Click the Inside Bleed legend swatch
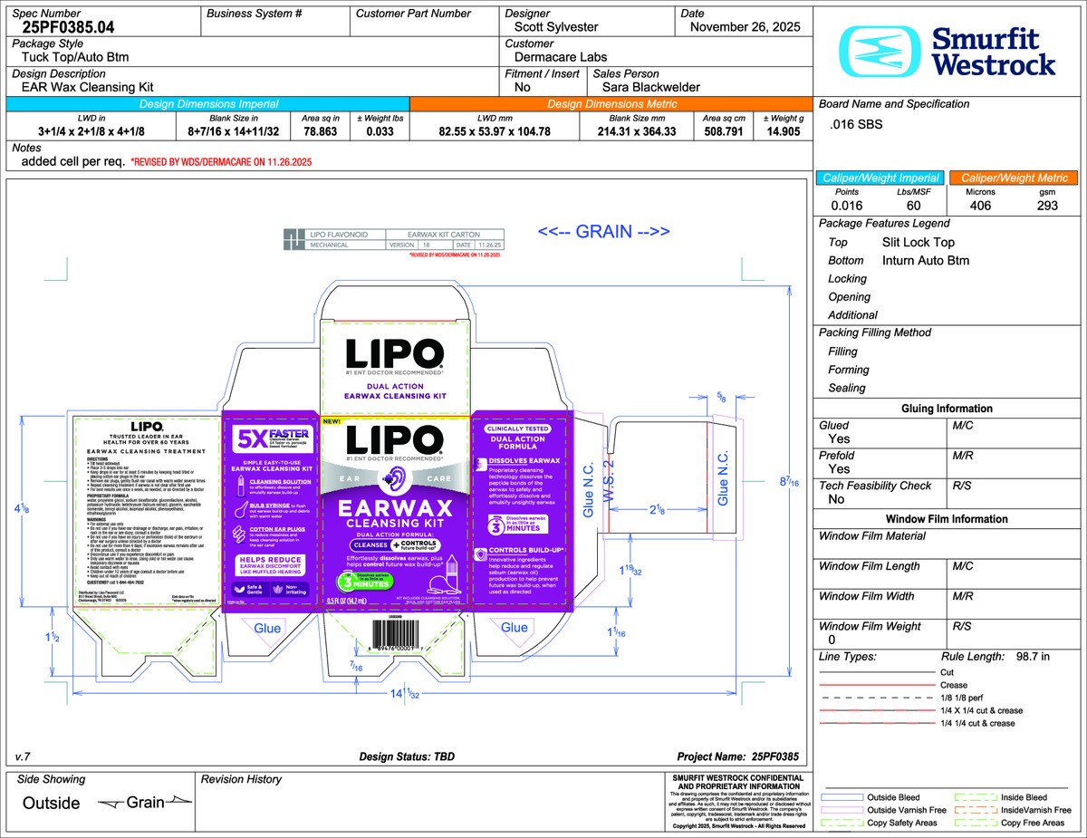The height and width of the screenshot is (838, 1087). [x=976, y=797]
